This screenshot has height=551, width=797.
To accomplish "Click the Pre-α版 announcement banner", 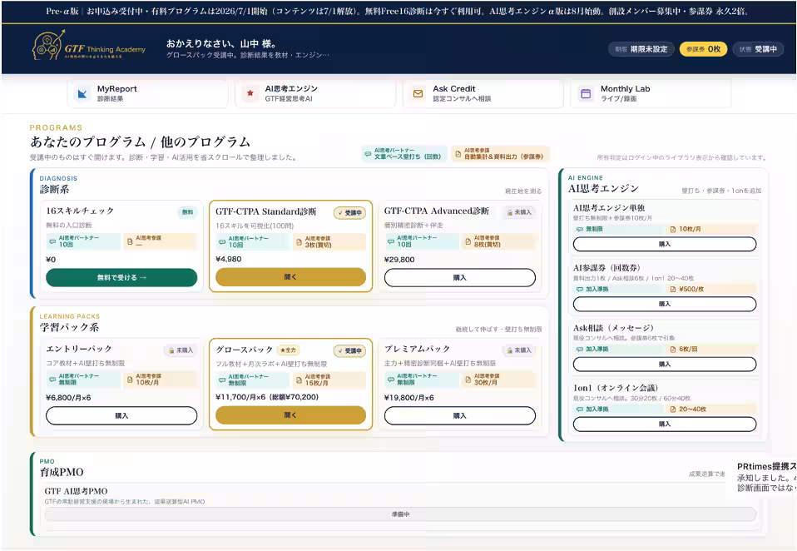I will 398,11.
